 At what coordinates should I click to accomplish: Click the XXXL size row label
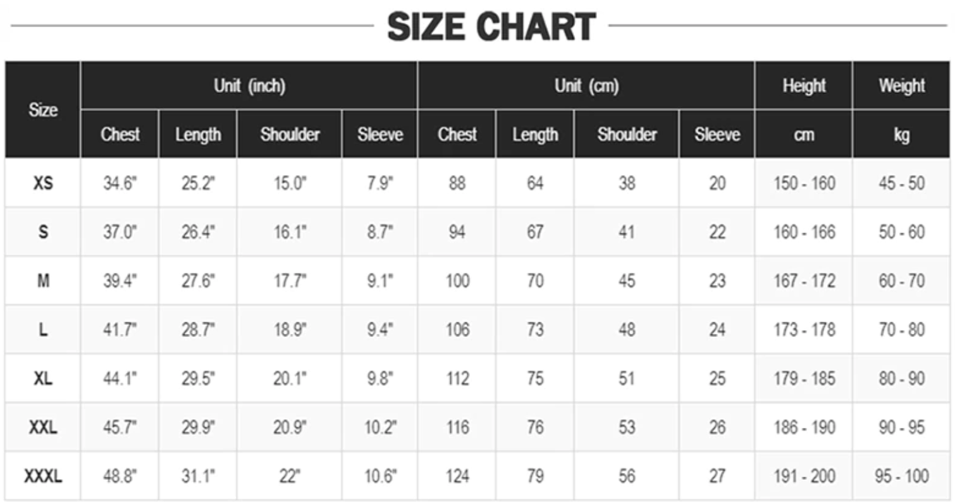tap(43, 476)
